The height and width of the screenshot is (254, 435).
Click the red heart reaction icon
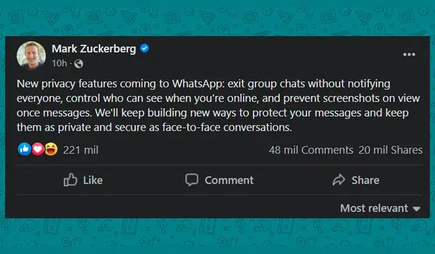click(38, 149)
